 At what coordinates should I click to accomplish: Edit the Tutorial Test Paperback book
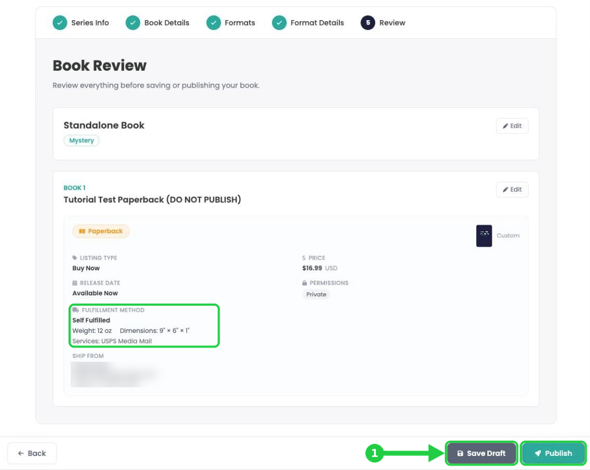tap(512, 189)
